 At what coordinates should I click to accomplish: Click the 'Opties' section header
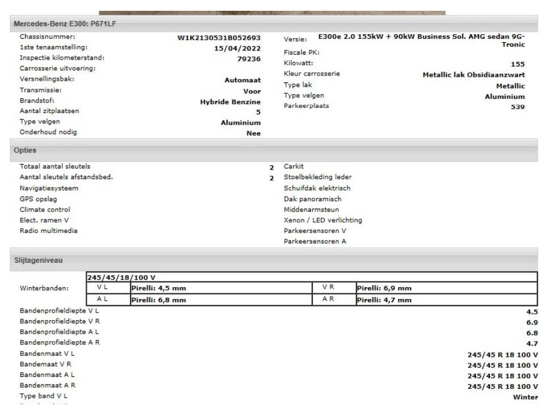click(274, 151)
